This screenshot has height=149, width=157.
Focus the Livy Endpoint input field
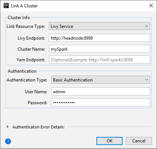point(99,38)
